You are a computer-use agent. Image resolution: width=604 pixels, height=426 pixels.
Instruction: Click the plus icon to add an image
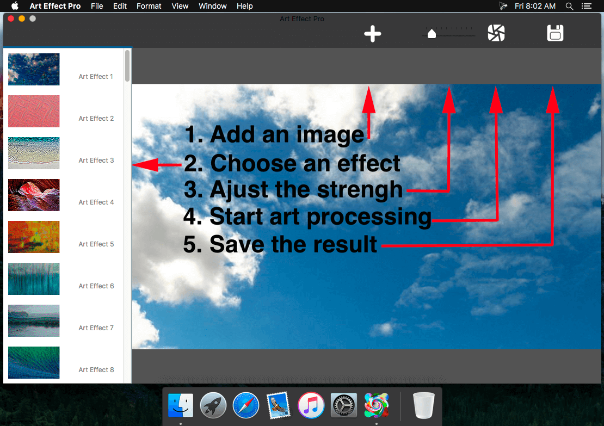[373, 34]
